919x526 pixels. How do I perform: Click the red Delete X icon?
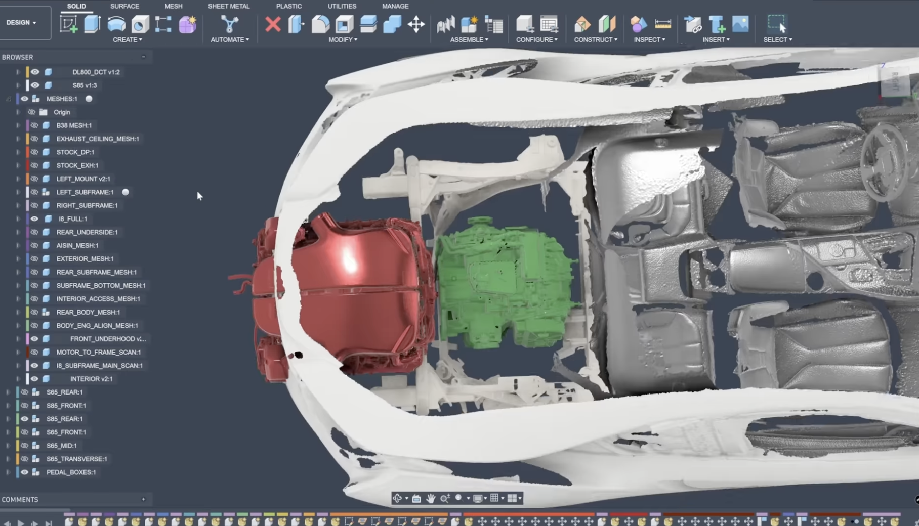[x=273, y=24]
